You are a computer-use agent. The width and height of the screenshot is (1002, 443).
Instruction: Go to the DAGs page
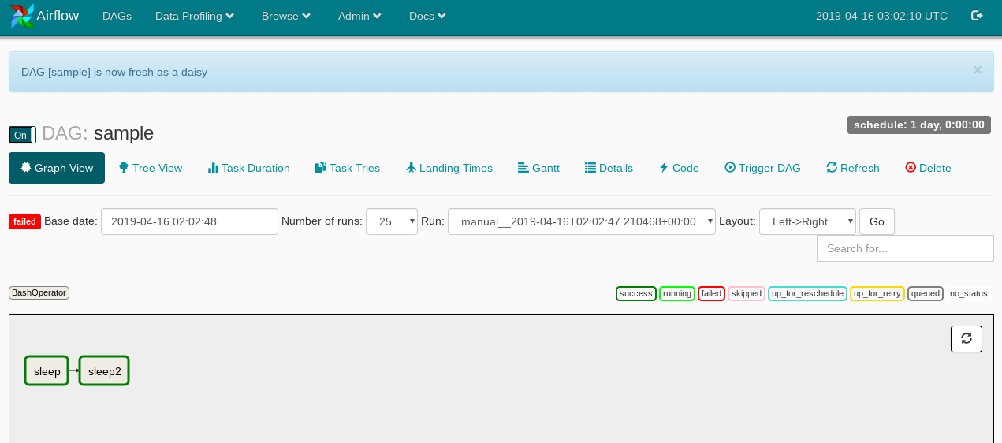click(x=117, y=16)
